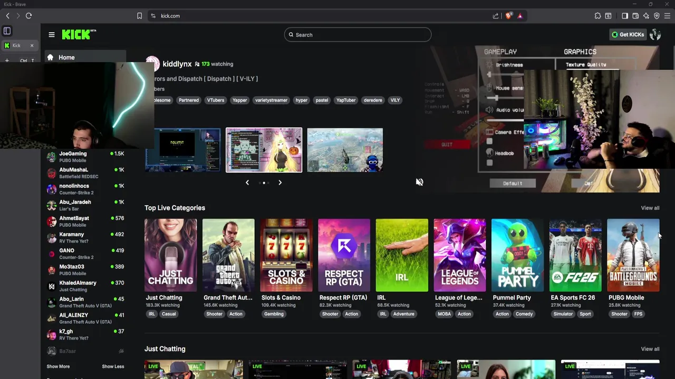Close the Kick browser tab
675x379 pixels.
click(32, 45)
